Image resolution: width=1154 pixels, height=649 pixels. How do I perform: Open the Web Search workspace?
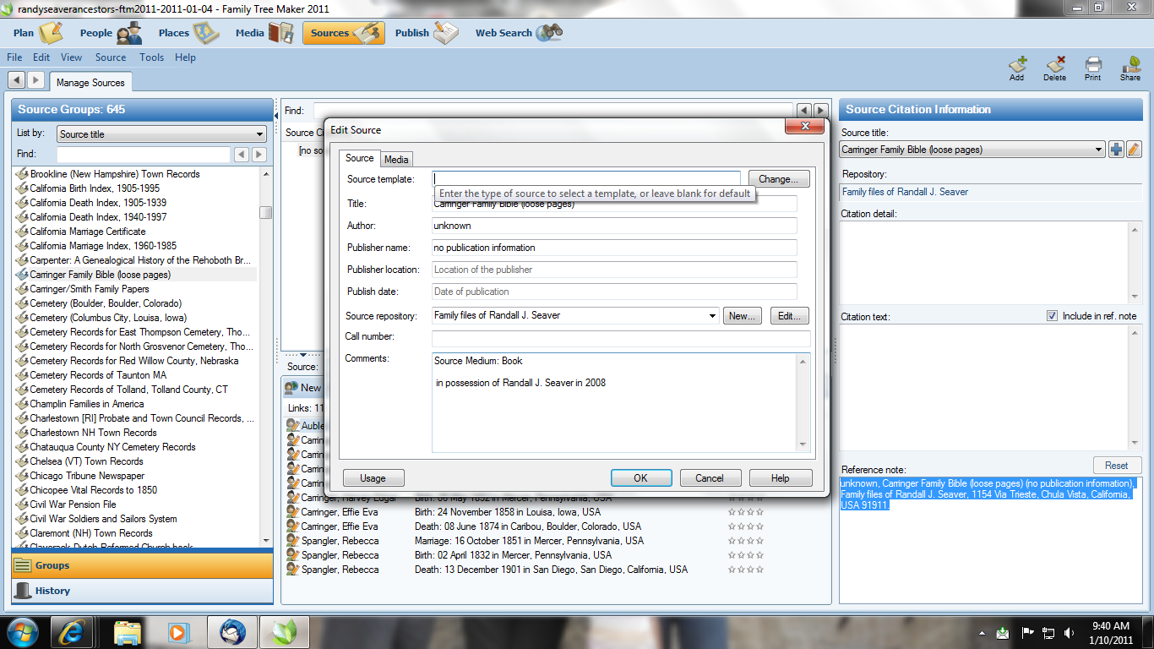518,33
